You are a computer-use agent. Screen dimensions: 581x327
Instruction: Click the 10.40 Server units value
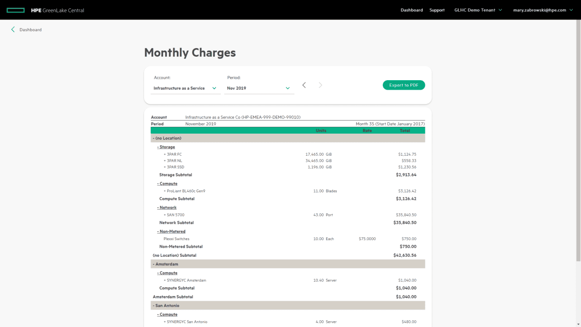pos(325,280)
